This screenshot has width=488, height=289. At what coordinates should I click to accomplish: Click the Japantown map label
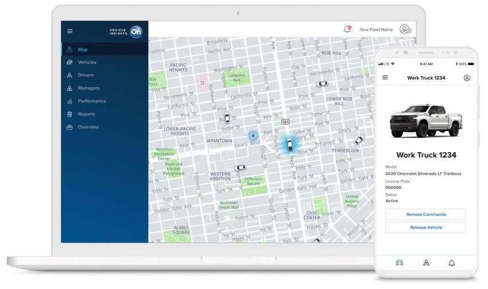click(219, 141)
